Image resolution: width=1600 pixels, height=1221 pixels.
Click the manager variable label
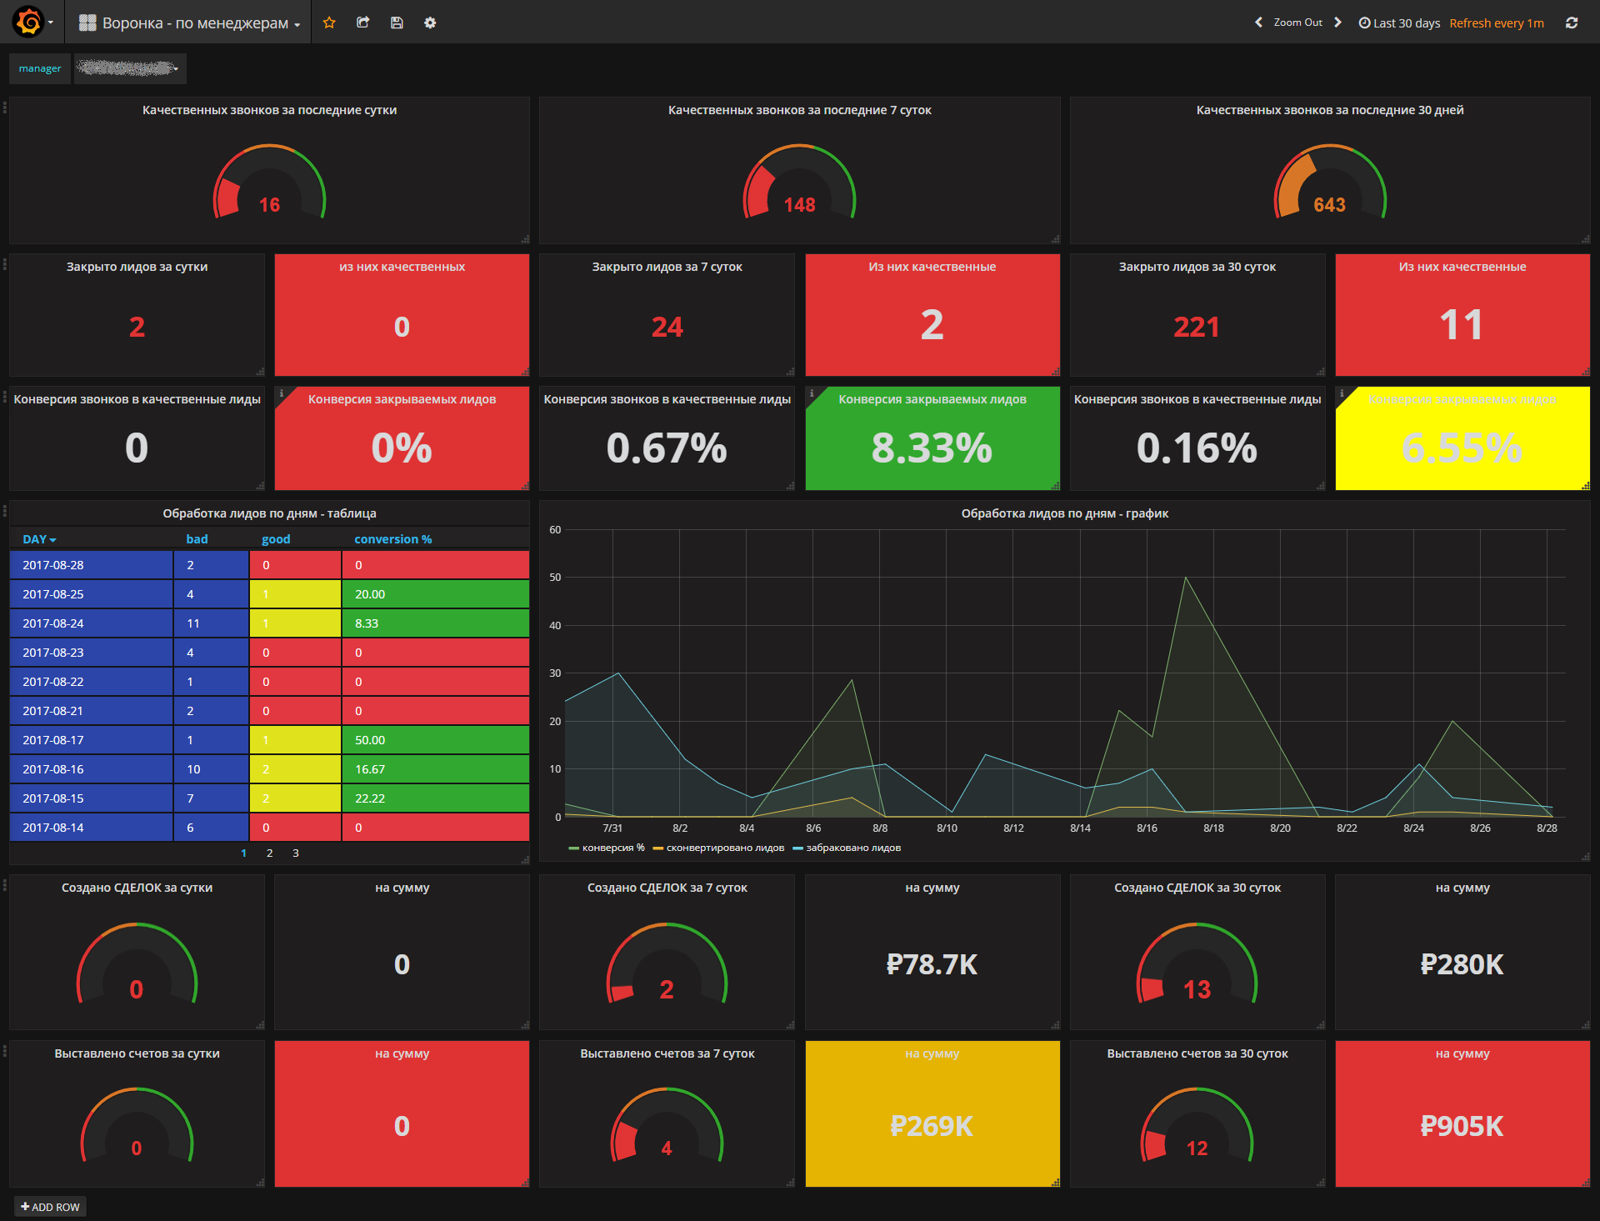click(x=40, y=68)
